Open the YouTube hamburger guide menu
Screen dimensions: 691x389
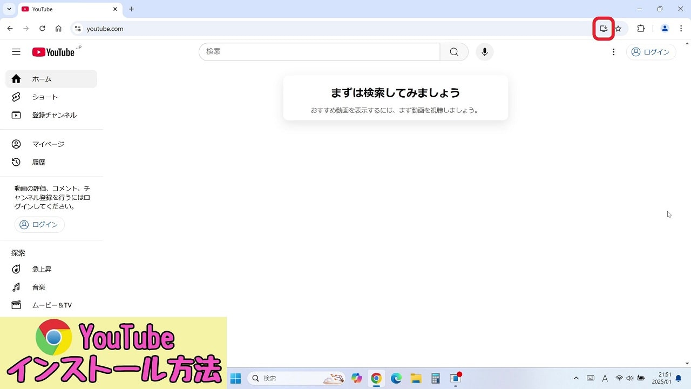pos(16,52)
